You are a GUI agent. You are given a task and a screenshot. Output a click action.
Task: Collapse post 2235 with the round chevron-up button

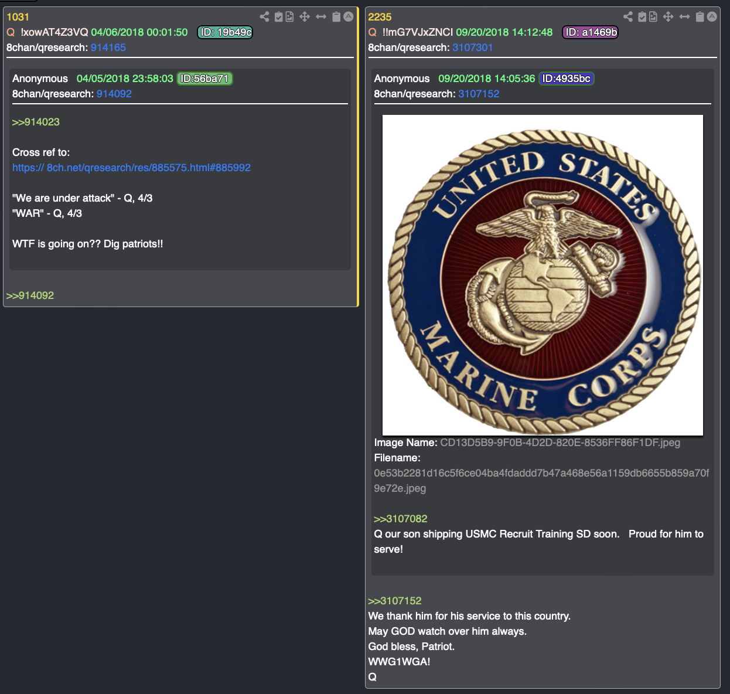pos(712,16)
